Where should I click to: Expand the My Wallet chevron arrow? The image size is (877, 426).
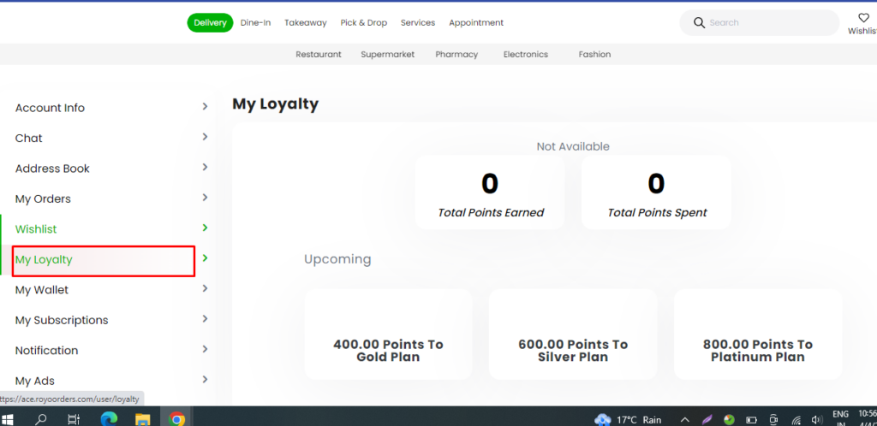coord(205,289)
